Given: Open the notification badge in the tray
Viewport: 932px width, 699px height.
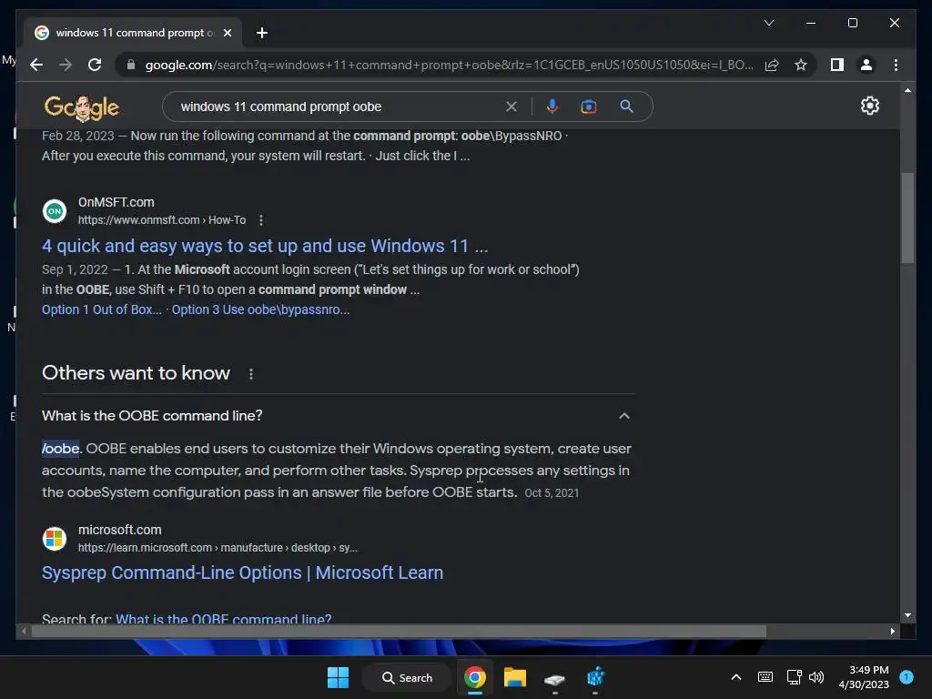Looking at the screenshot, I should click(x=907, y=677).
